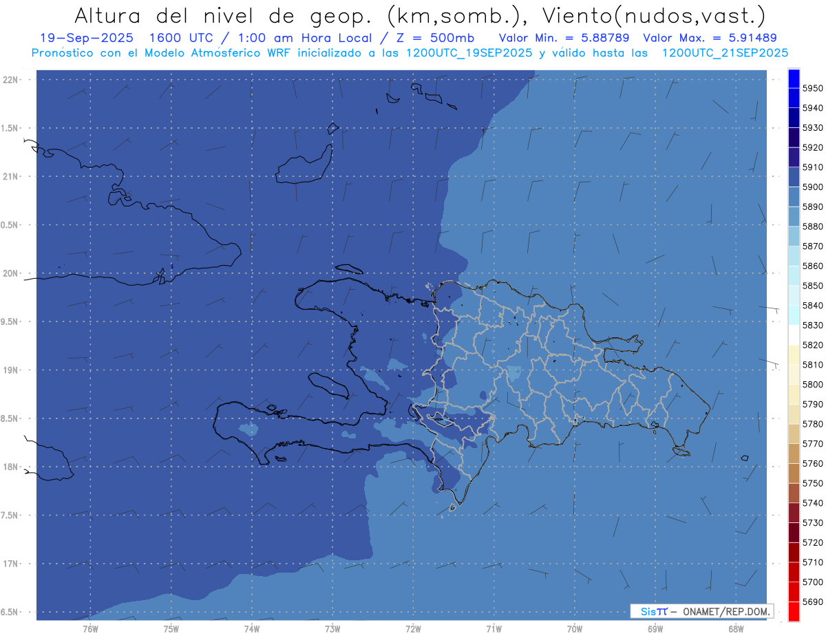826x638 pixels.
Task: Click the 5690 colorbar label
Action: [x=812, y=602]
